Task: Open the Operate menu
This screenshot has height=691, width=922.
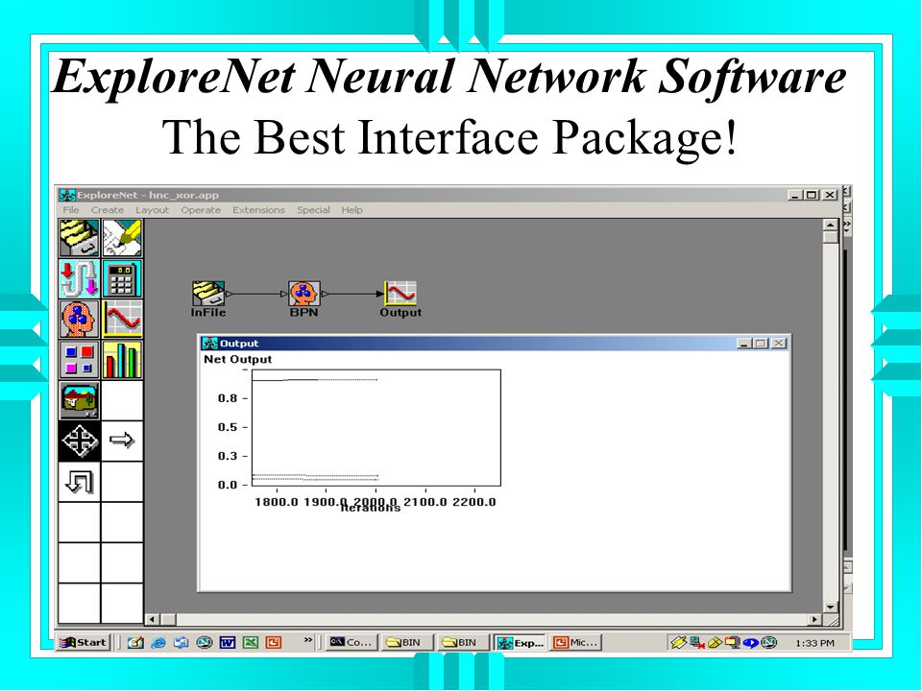Action: tap(201, 210)
